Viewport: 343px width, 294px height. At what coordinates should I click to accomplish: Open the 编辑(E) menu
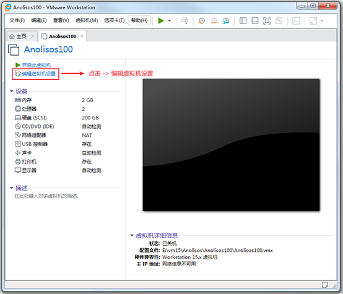pos(39,20)
